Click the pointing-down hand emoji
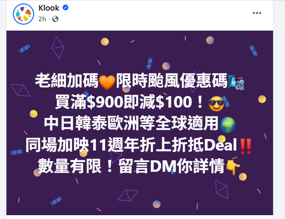The height and width of the screenshot is (219, 285). 233,168
